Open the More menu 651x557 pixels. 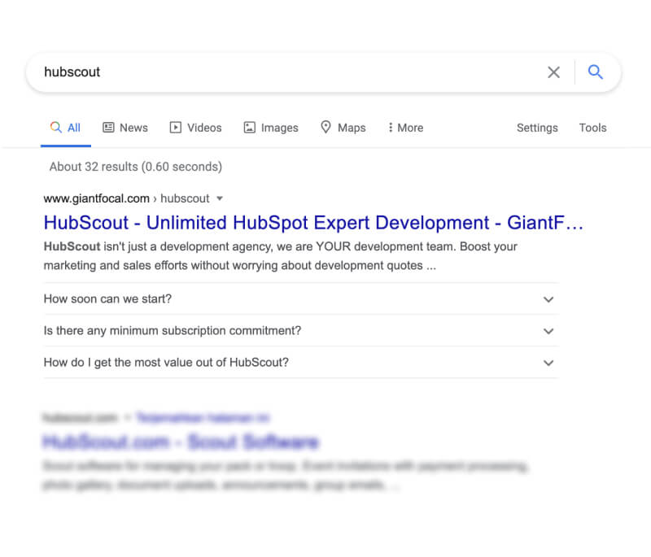pyautogui.click(x=405, y=128)
